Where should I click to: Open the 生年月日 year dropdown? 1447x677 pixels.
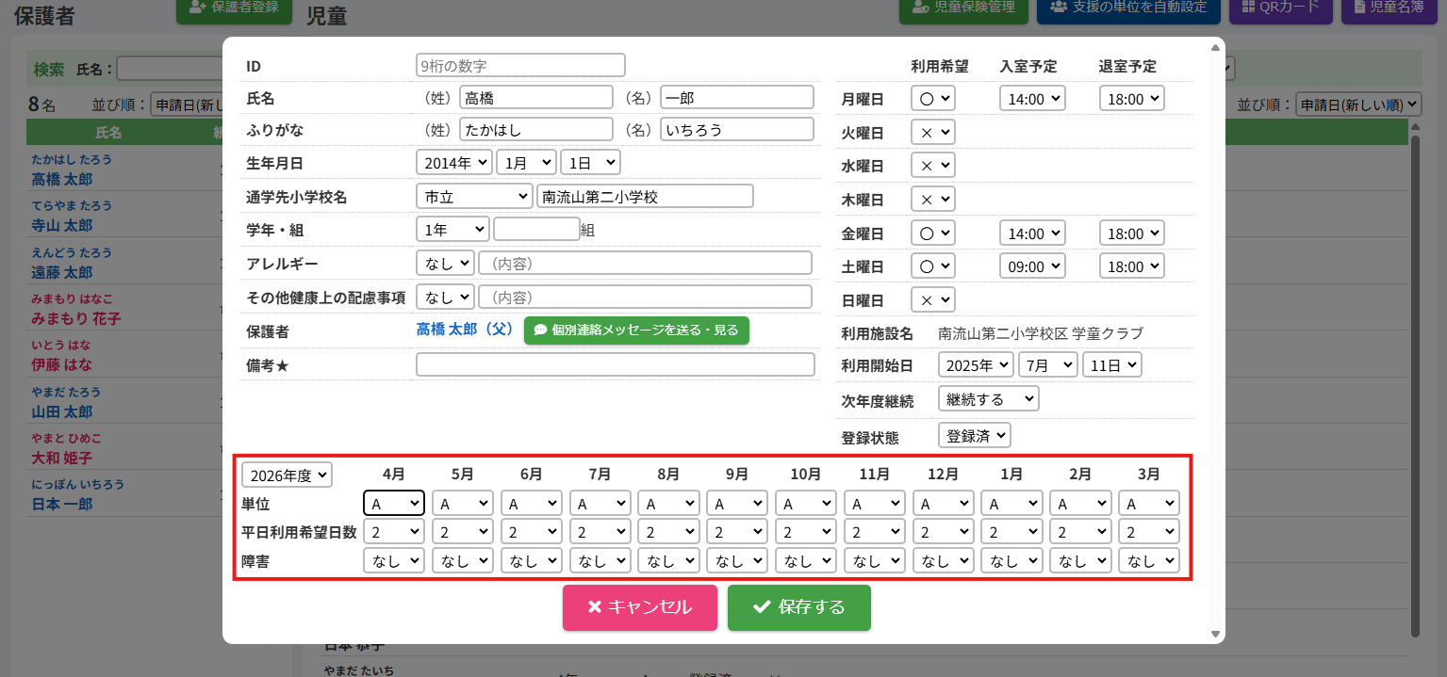(x=453, y=162)
